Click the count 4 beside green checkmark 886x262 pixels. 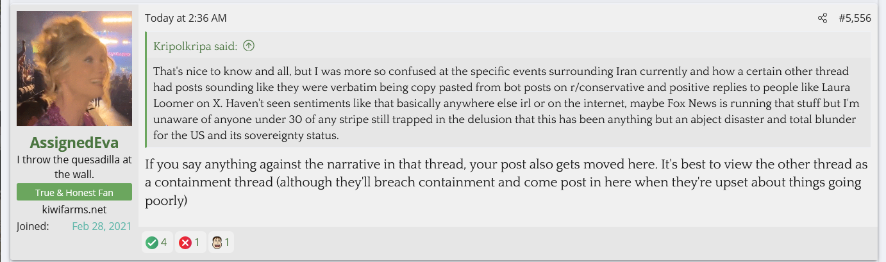pos(164,243)
